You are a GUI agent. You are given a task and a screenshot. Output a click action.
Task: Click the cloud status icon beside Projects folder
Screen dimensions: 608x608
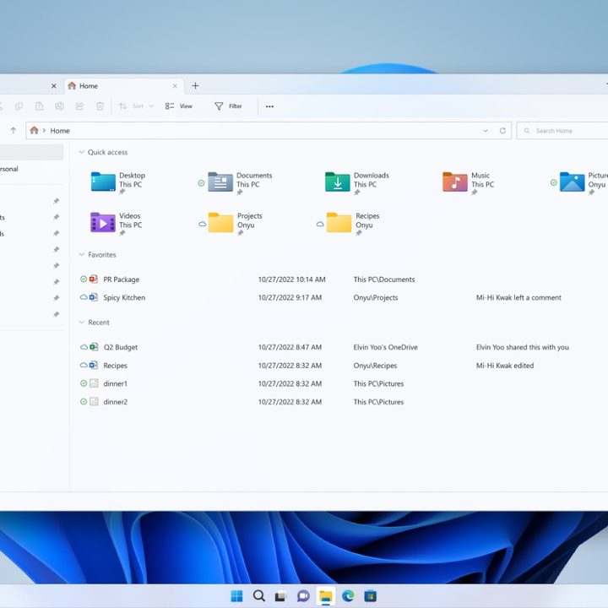click(203, 224)
